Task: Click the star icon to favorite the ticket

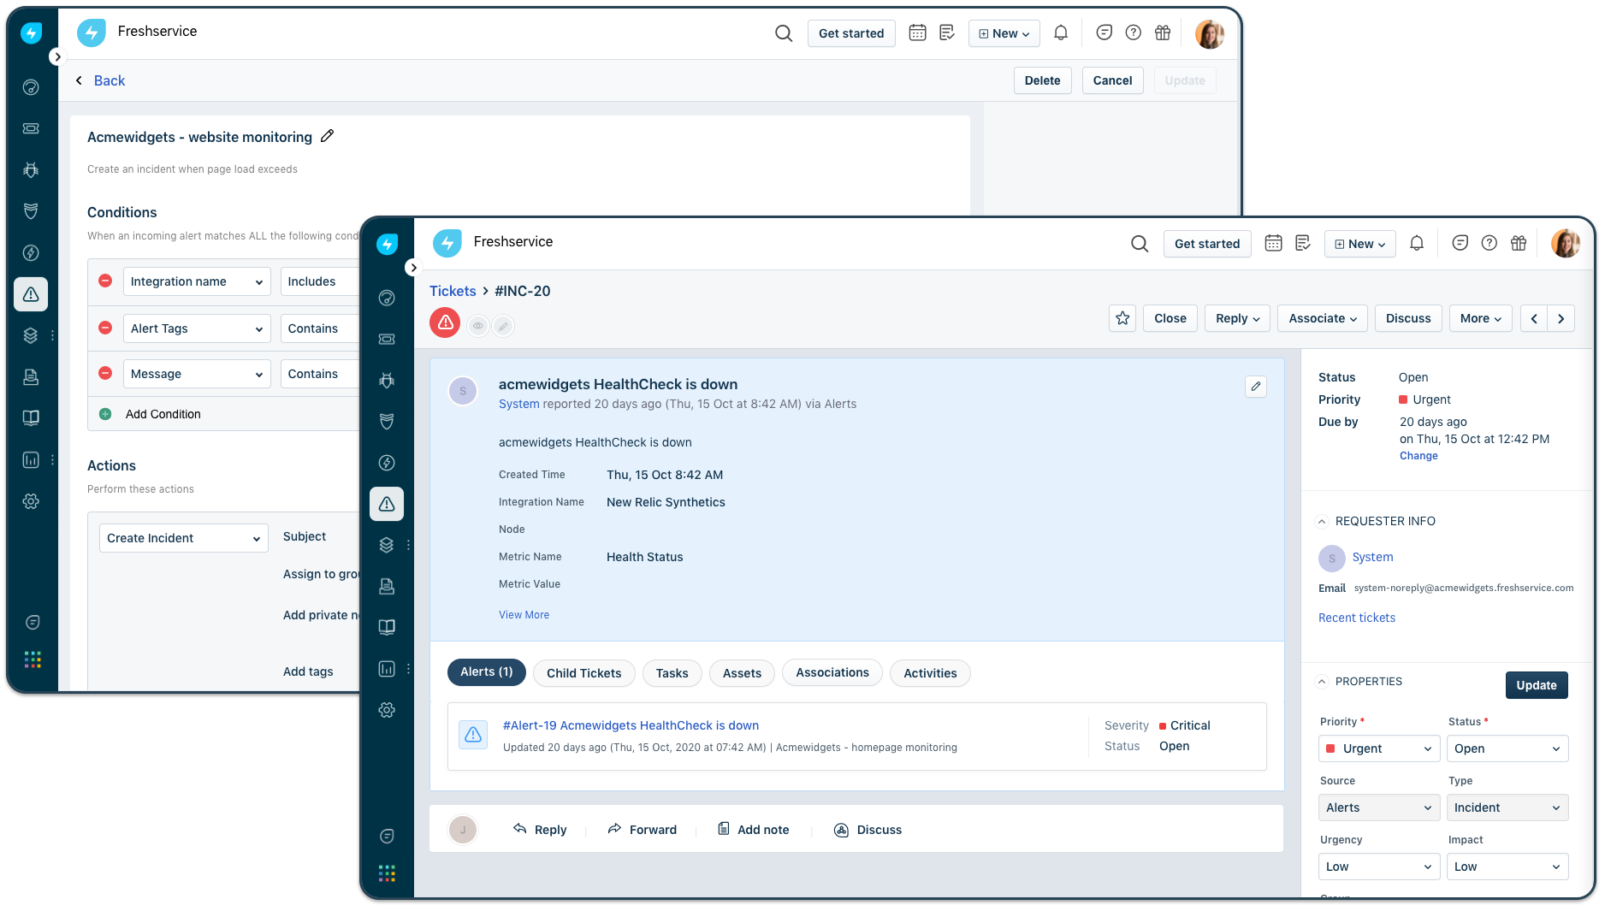Action: pos(1122,318)
